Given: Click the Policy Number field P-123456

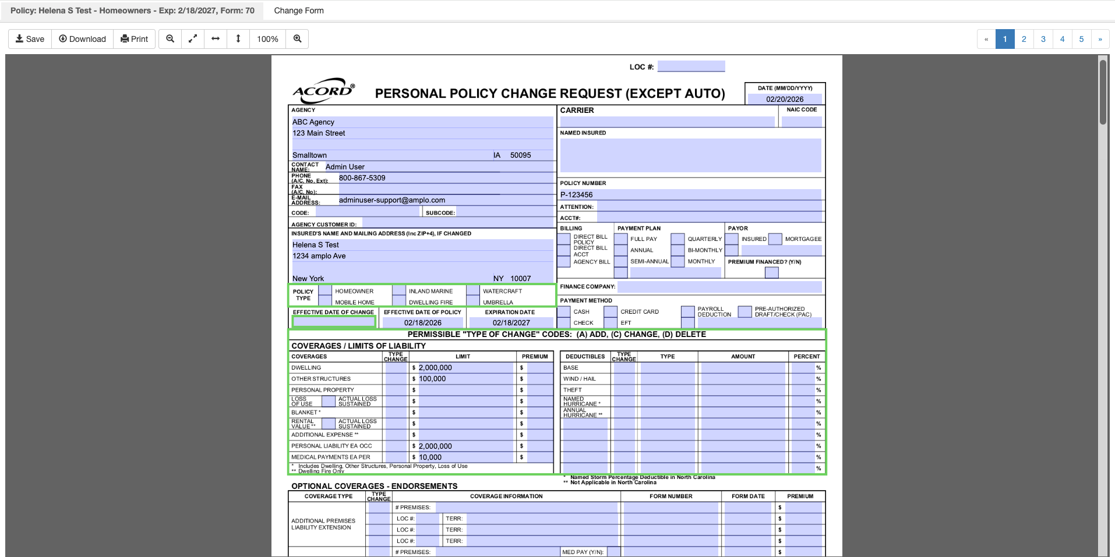Looking at the screenshot, I should pos(691,194).
